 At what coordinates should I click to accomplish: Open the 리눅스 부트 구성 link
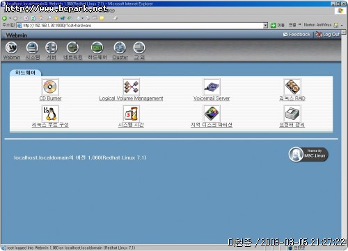click(50, 125)
